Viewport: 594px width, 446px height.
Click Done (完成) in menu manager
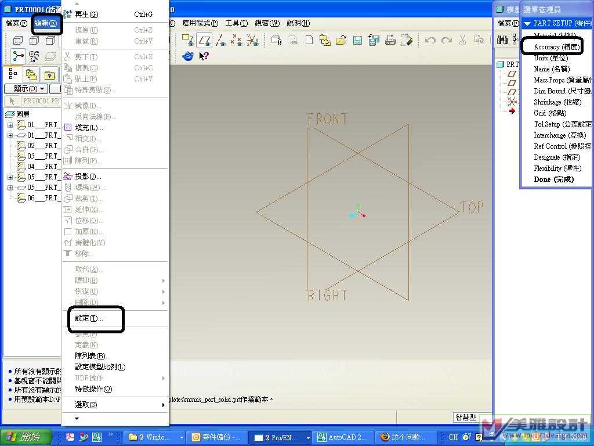pyautogui.click(x=553, y=179)
